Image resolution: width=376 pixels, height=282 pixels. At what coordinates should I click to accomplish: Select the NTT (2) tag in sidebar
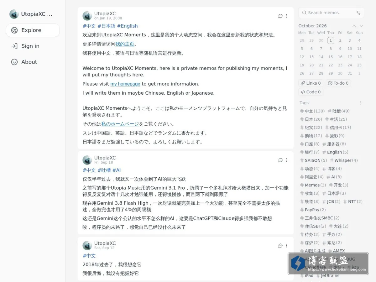point(353,201)
